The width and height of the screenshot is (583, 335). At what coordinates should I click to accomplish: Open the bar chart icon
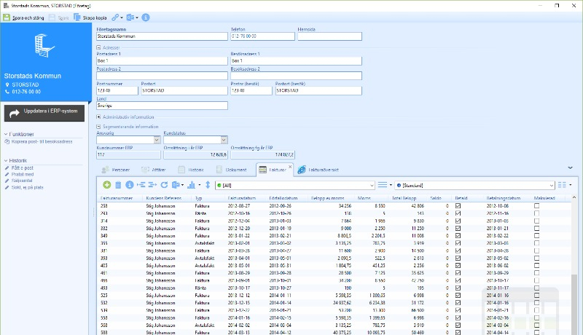192,185
